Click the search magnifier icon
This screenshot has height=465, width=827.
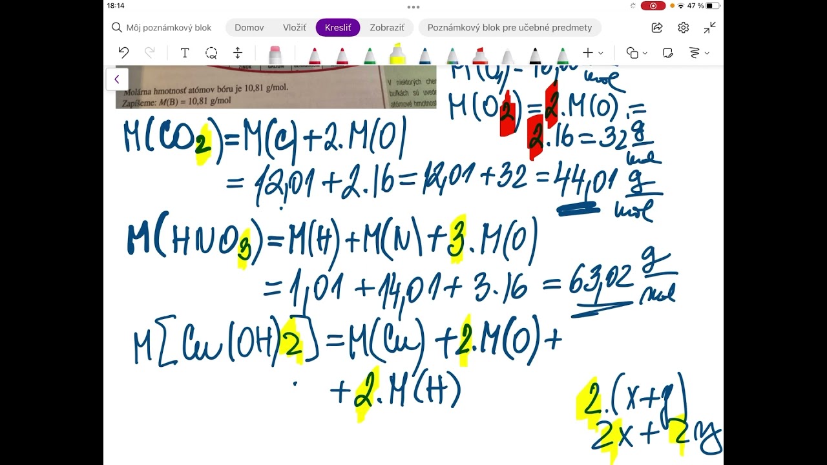[x=117, y=28]
